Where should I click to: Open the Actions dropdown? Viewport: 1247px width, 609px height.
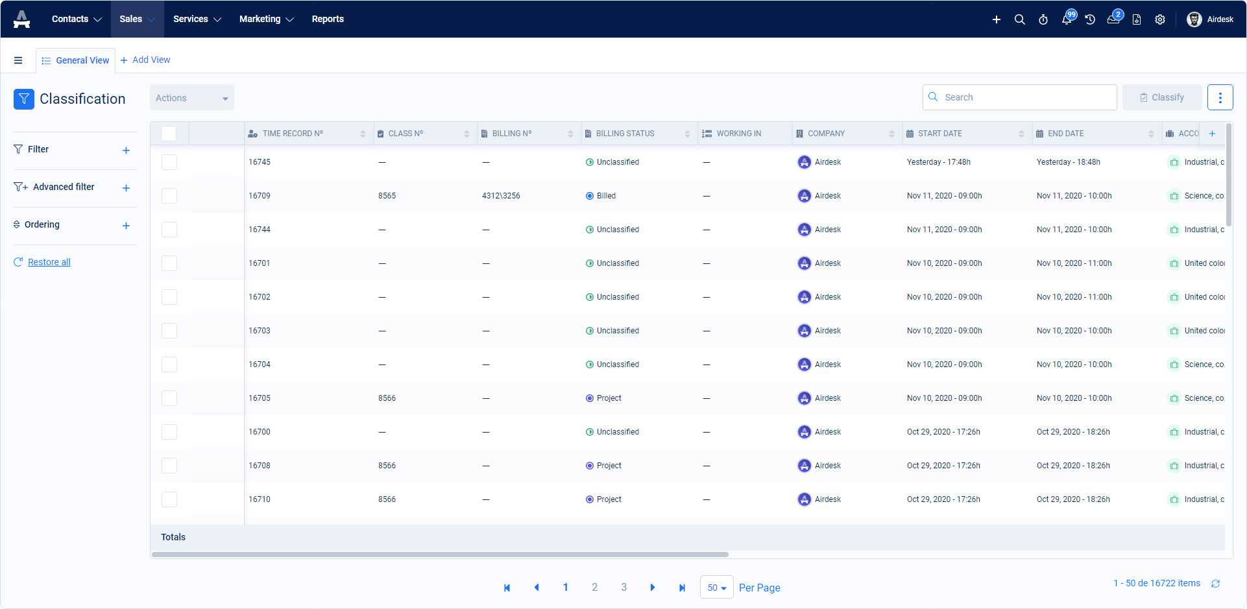pos(192,98)
